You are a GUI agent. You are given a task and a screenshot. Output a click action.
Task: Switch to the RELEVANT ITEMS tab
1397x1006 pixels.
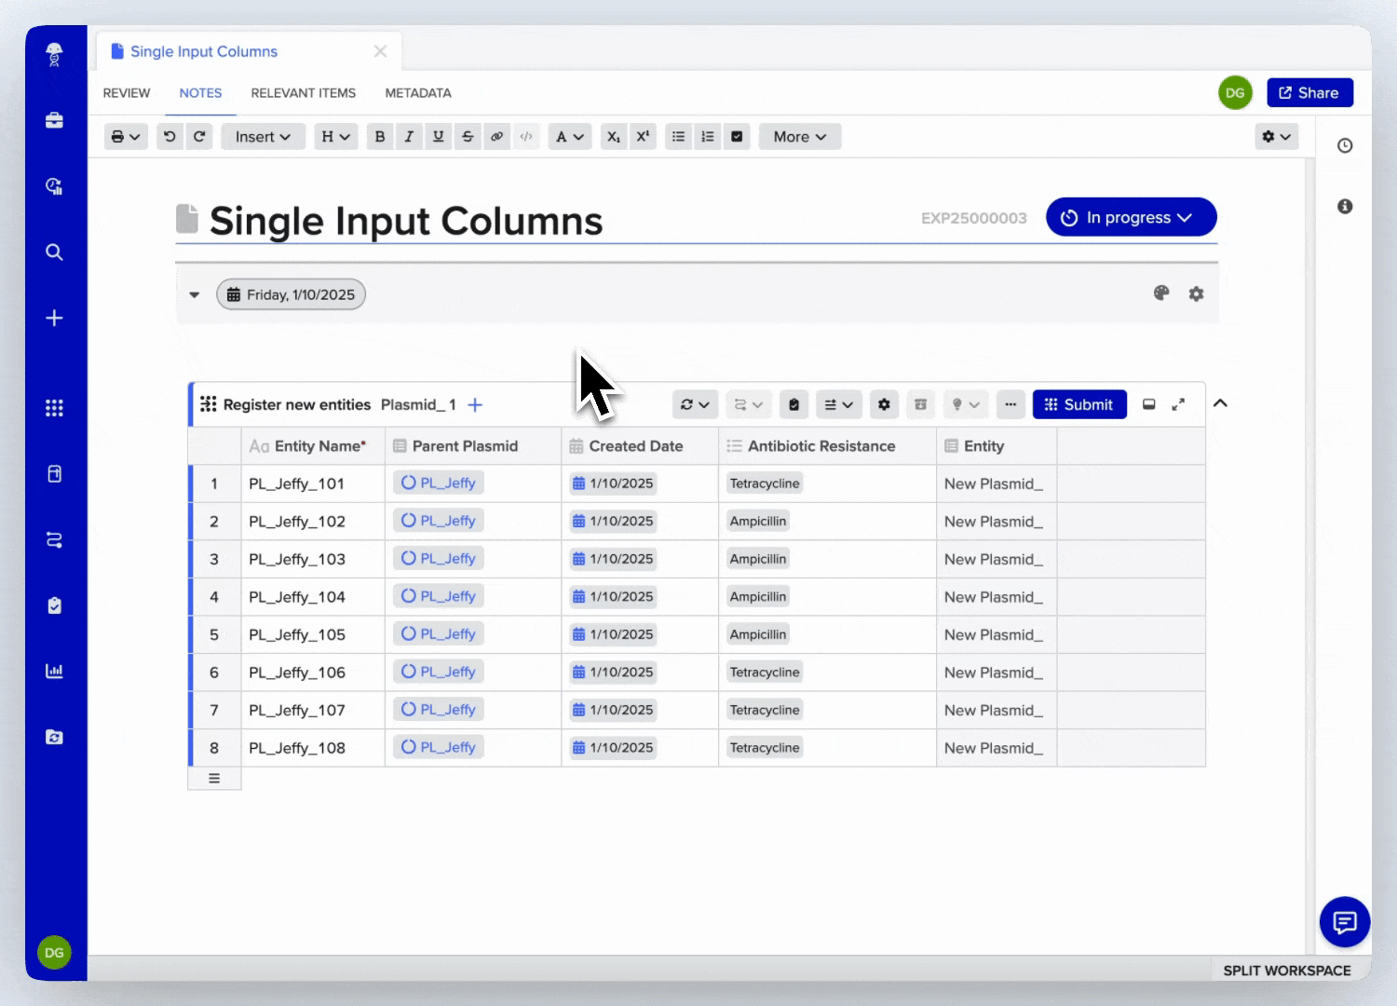(x=303, y=93)
